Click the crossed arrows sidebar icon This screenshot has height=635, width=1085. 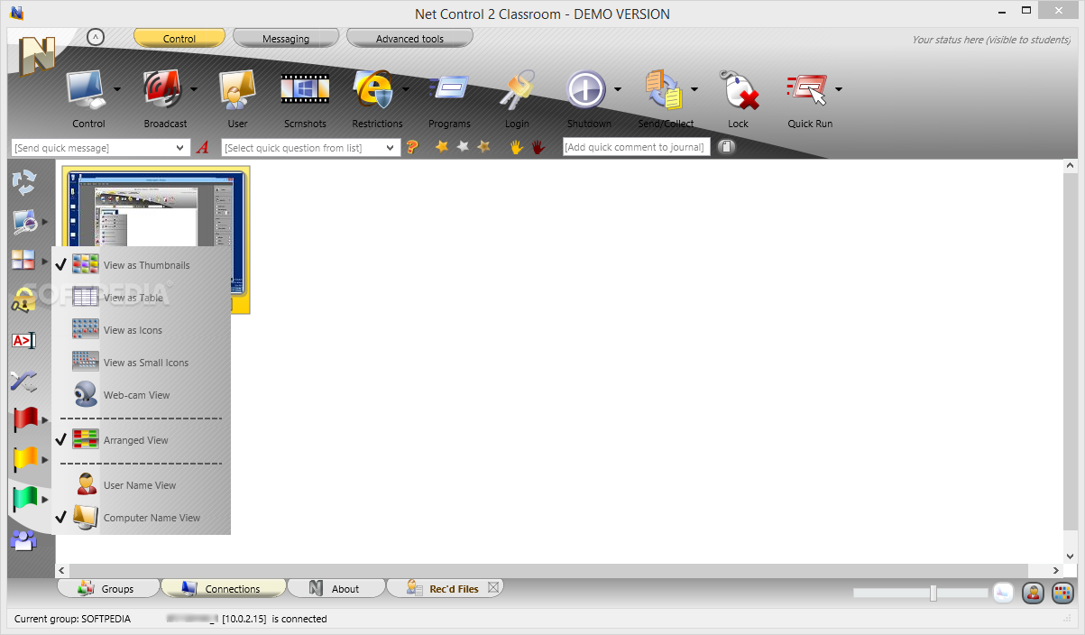[x=23, y=382]
